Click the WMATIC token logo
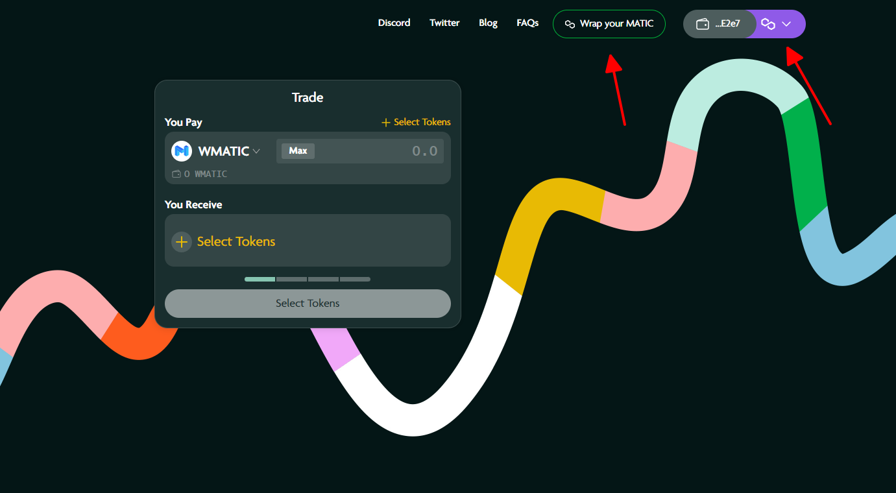The width and height of the screenshot is (896, 493). coord(182,151)
